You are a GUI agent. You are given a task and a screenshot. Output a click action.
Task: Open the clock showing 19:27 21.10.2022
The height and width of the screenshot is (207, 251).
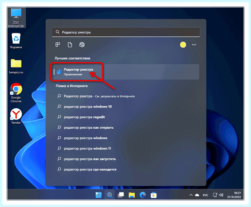tap(234, 195)
